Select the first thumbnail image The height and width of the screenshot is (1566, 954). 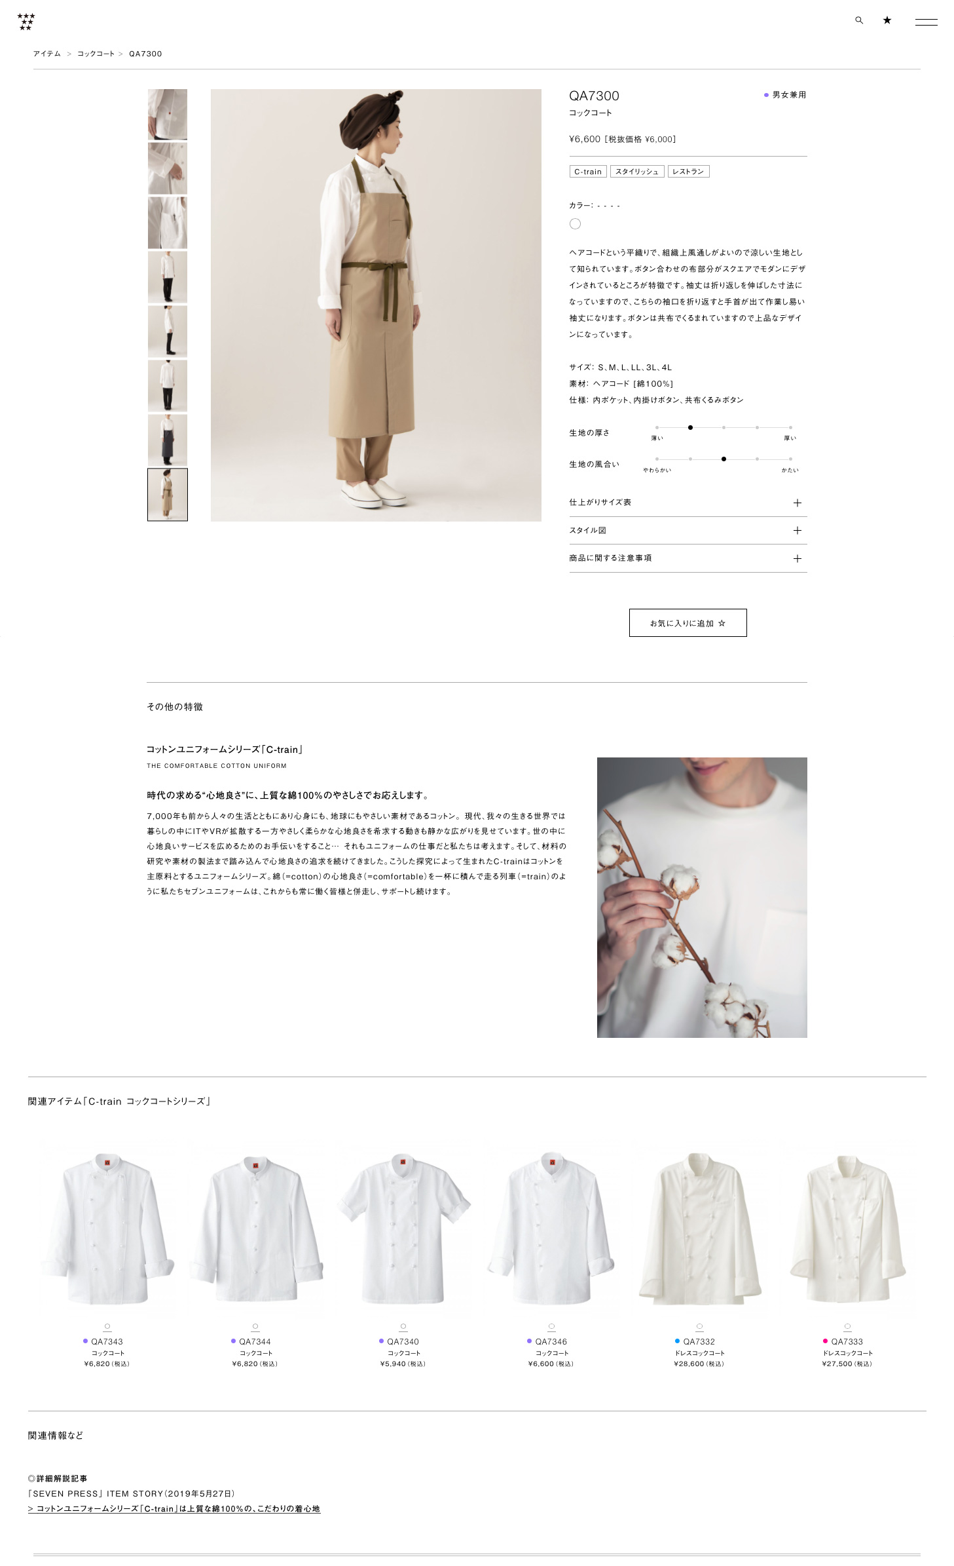(x=168, y=114)
